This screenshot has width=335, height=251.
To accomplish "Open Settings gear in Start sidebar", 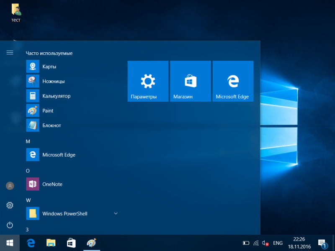I will [10, 205].
